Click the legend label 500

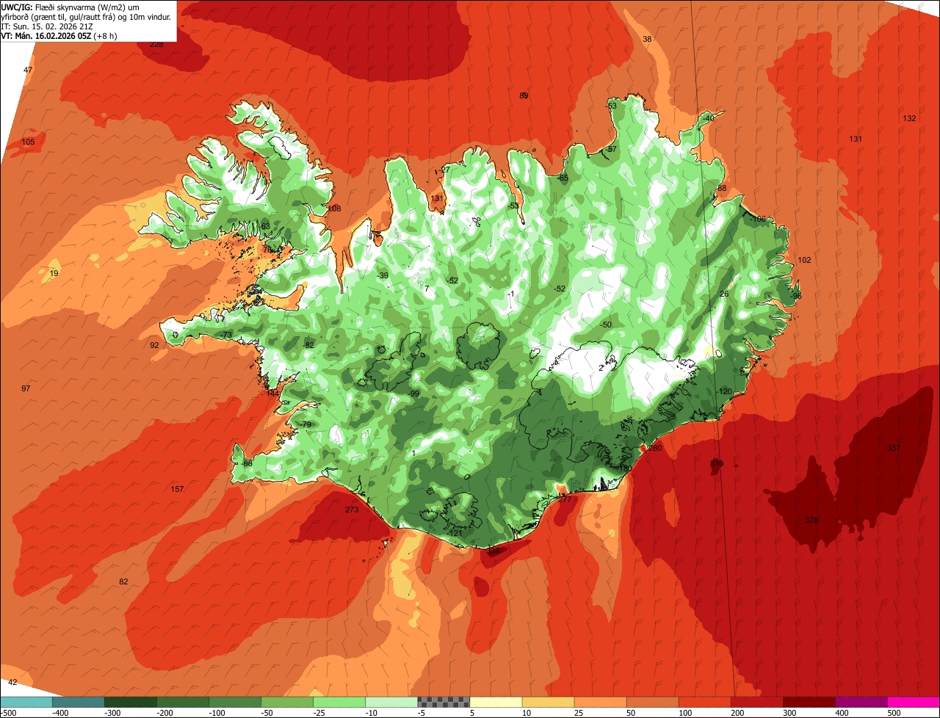click(x=894, y=713)
